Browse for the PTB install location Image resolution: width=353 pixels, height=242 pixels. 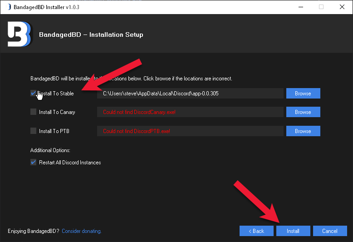pyautogui.click(x=303, y=131)
